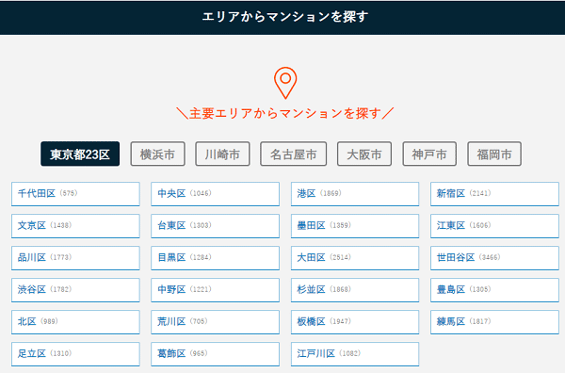Select the 大田区 area link

[x=355, y=258]
